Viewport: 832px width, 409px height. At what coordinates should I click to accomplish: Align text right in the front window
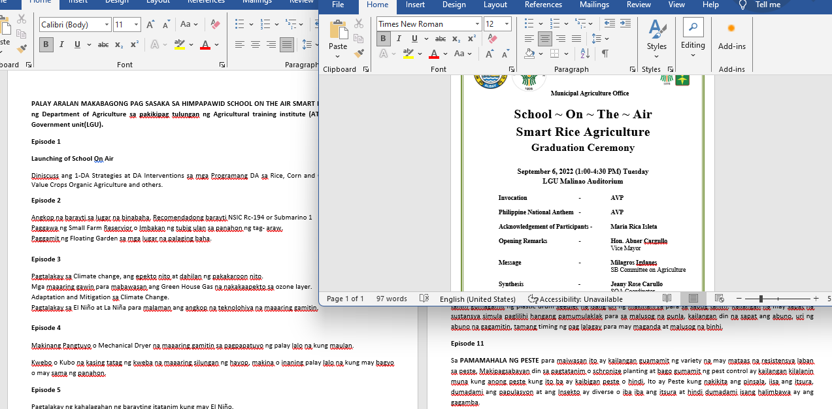(561, 39)
